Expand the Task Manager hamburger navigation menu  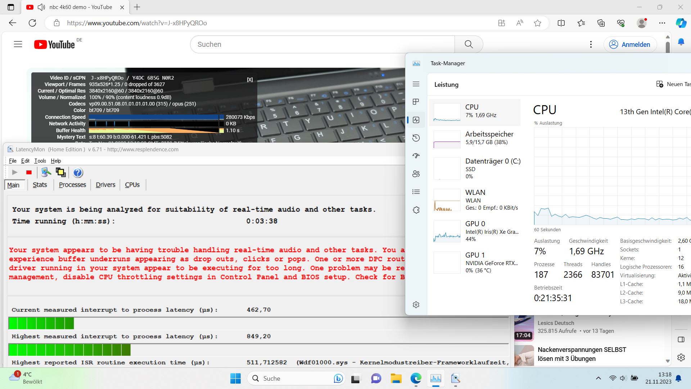click(x=416, y=84)
